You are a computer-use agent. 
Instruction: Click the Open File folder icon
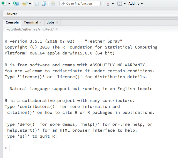[x=25, y=4]
